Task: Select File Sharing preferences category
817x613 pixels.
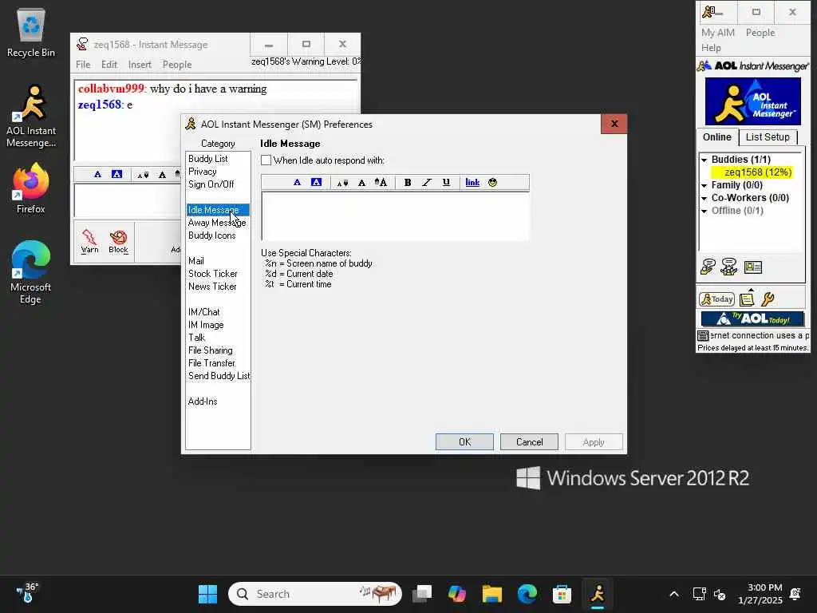Action: click(x=211, y=350)
